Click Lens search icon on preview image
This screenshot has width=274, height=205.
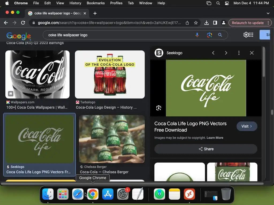(x=158, y=108)
